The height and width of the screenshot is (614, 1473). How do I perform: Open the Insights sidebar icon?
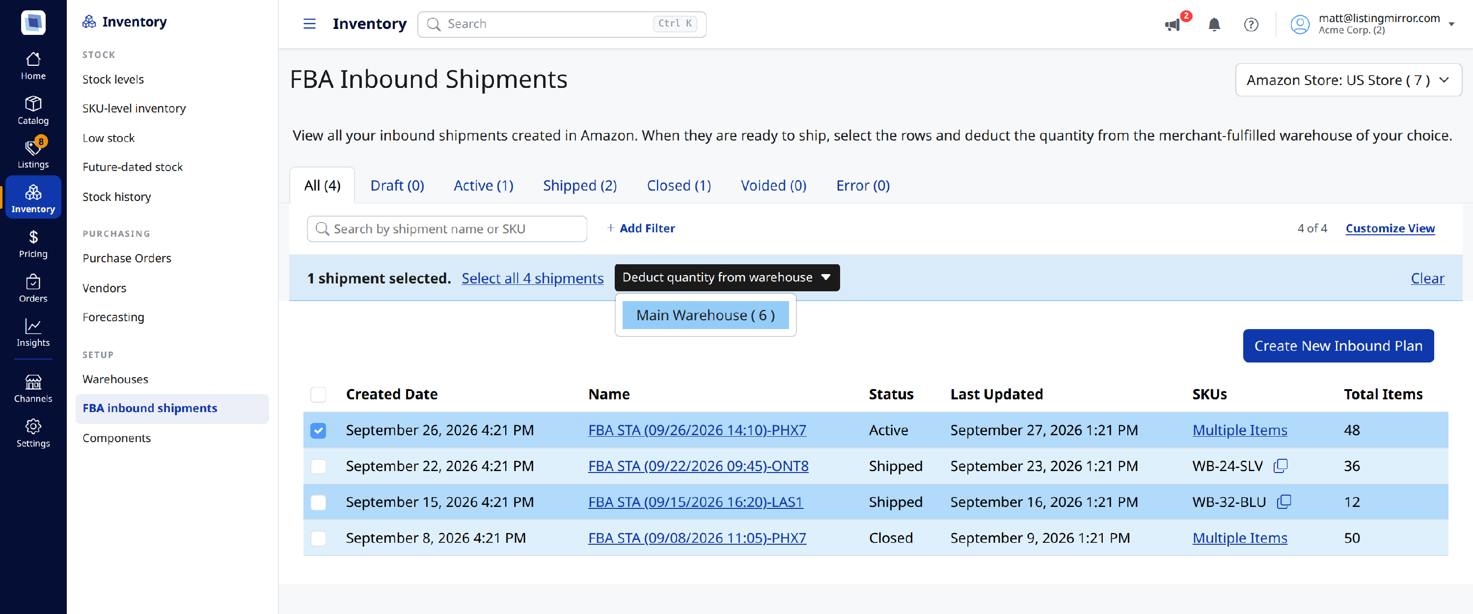(33, 333)
